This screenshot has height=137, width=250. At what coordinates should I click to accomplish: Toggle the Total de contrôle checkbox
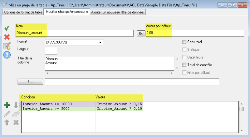pyautogui.click(x=184, y=65)
